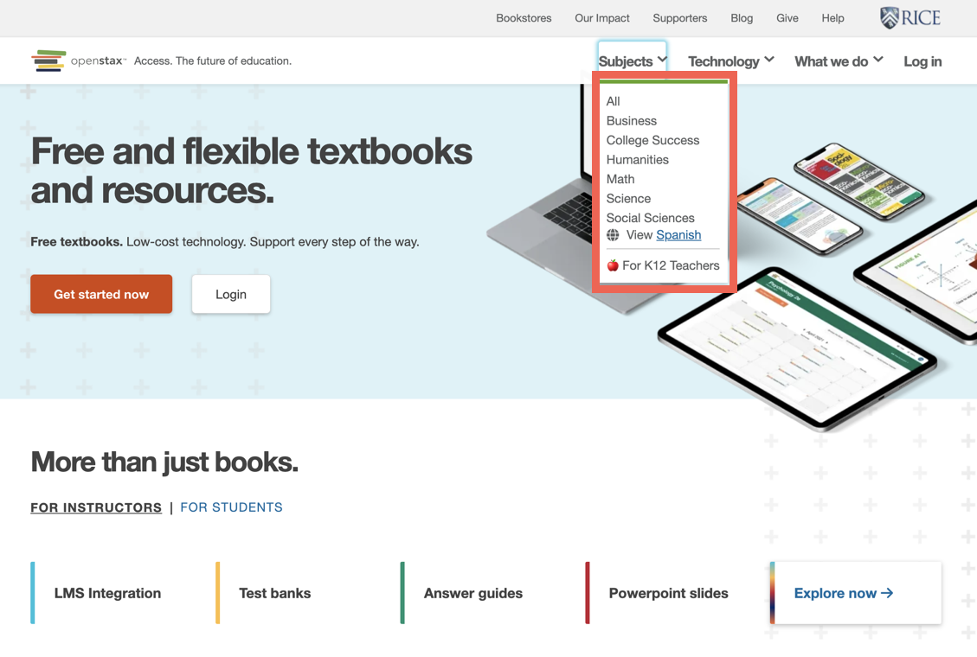Image resolution: width=977 pixels, height=657 pixels.
Task: Click the Get started now button
Action: 101,294
